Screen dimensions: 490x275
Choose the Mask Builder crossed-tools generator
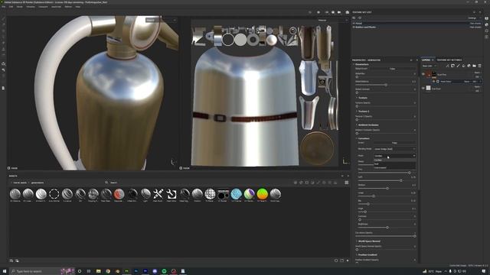(x=158, y=194)
